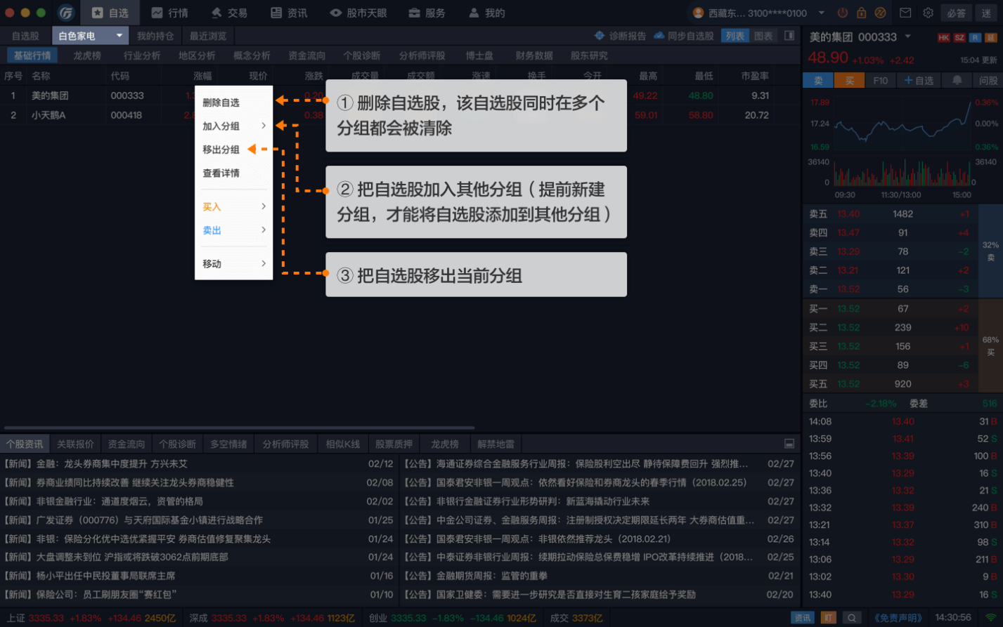Click the blue R badge
Image resolution: width=1003 pixels, height=627 pixels.
[x=975, y=38]
